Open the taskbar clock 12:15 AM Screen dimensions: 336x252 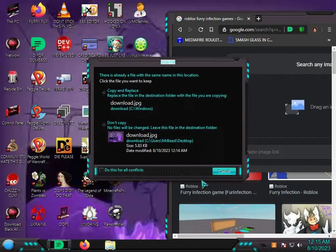pos(319,242)
